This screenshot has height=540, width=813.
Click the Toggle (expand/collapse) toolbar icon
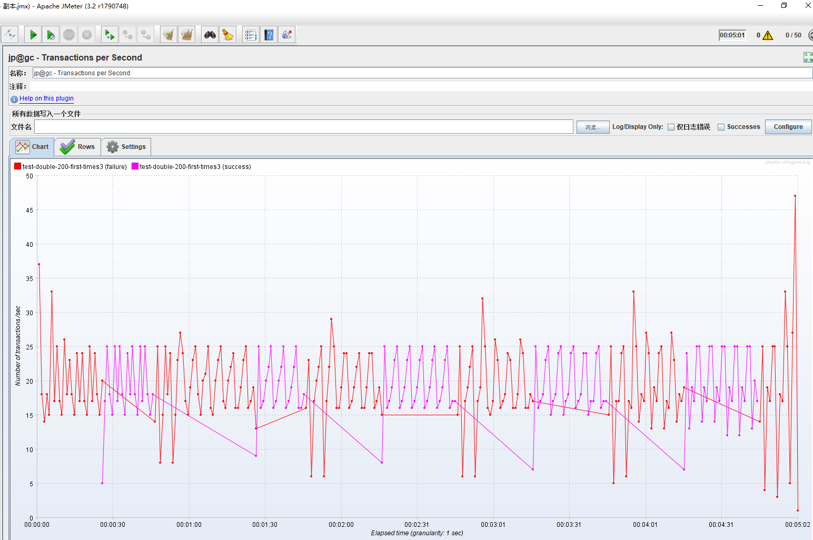coord(10,35)
